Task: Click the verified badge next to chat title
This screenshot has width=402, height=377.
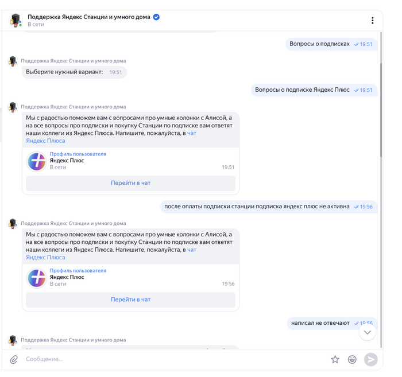Action: [x=156, y=17]
